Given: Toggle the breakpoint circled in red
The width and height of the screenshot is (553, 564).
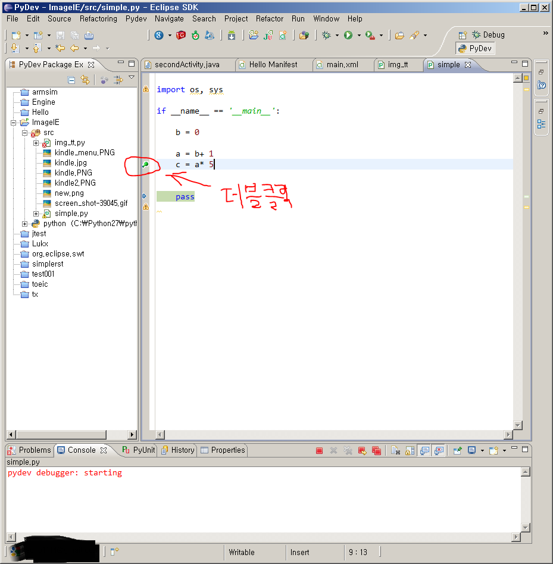Looking at the screenshot, I should coord(145,165).
